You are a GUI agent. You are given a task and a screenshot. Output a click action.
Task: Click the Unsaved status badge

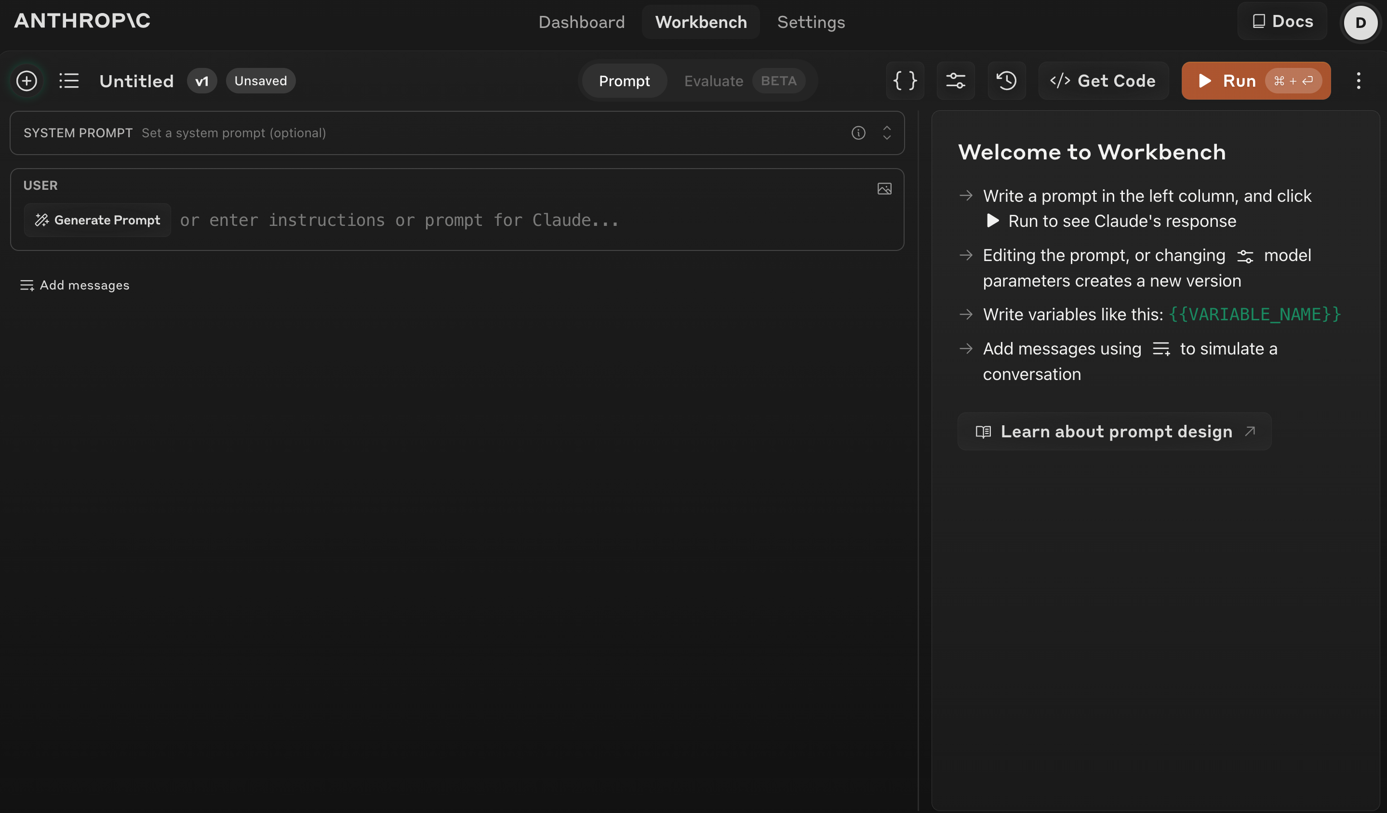coord(260,81)
